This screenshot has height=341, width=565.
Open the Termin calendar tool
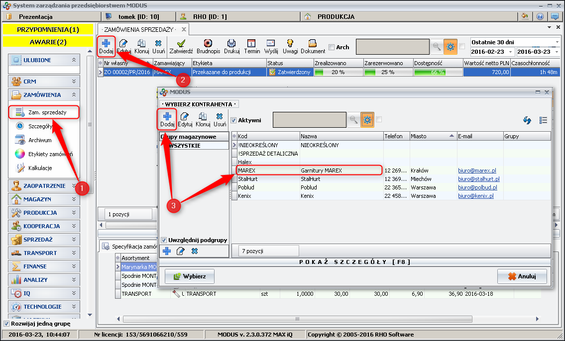[x=252, y=46]
